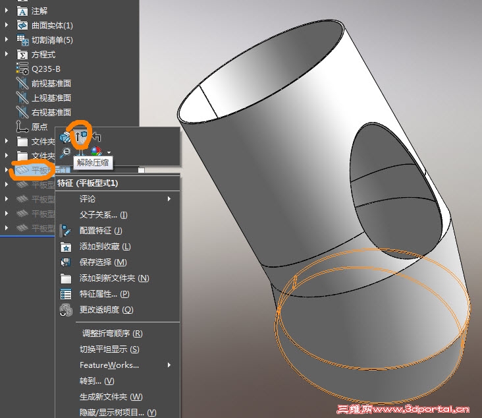Select the 原点 origin icon

(x=22, y=127)
